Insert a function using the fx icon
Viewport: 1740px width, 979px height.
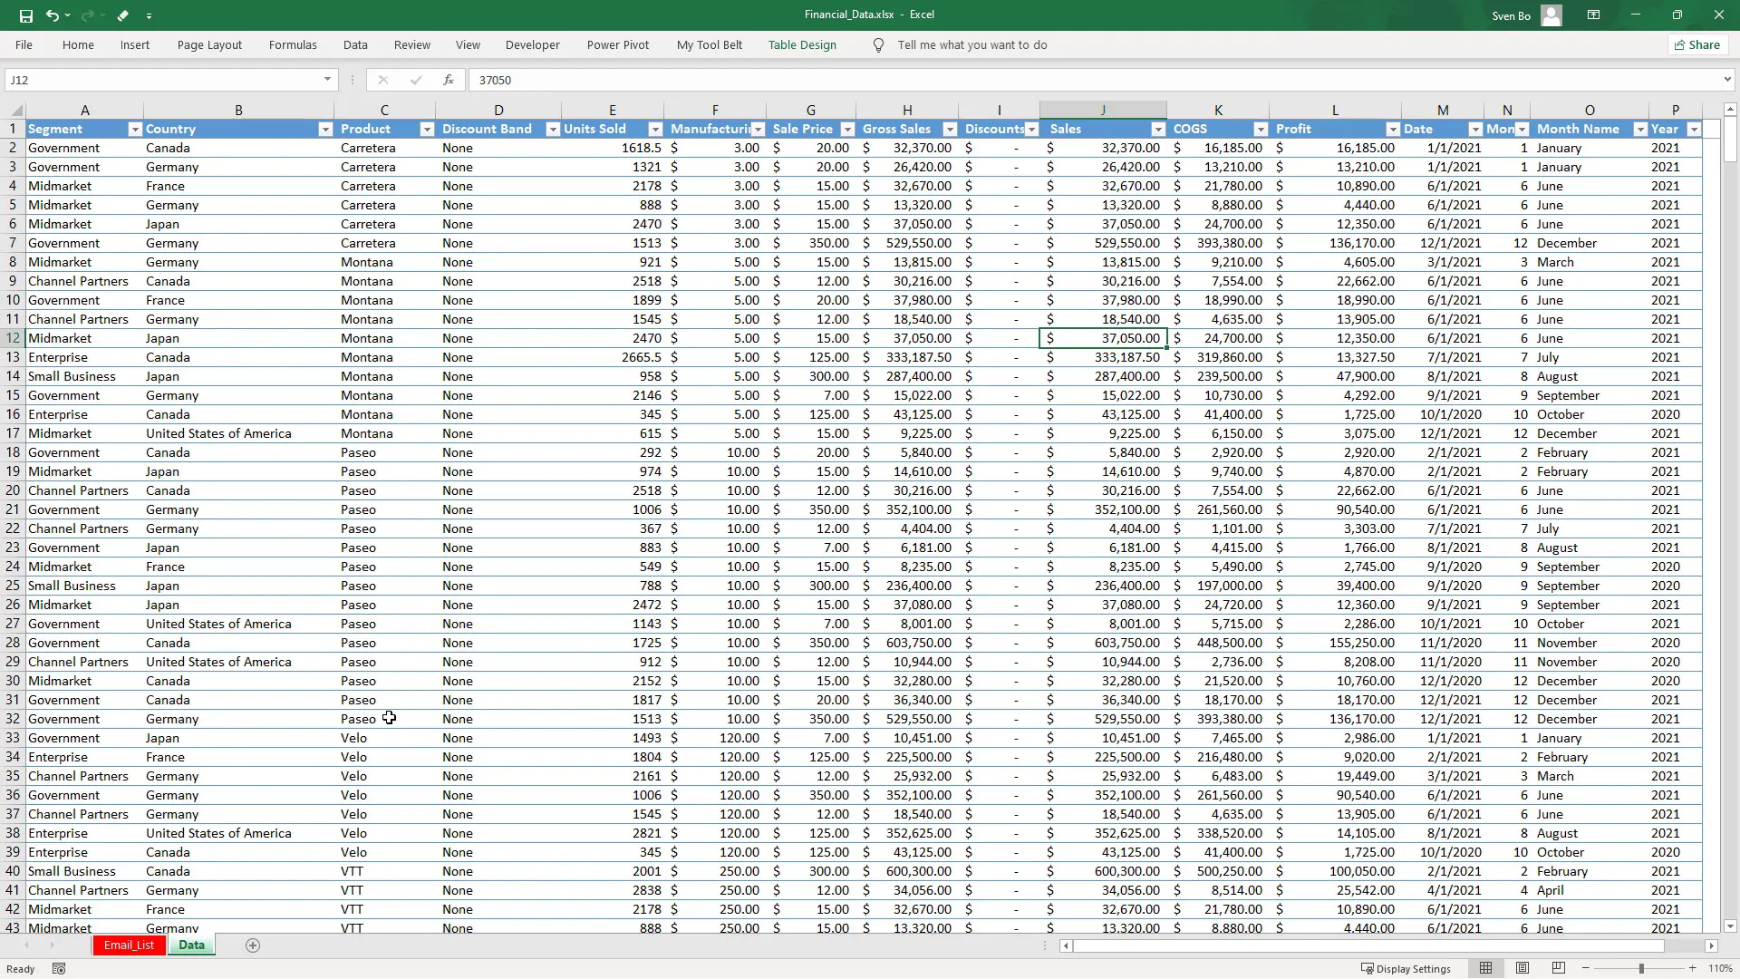449,80
